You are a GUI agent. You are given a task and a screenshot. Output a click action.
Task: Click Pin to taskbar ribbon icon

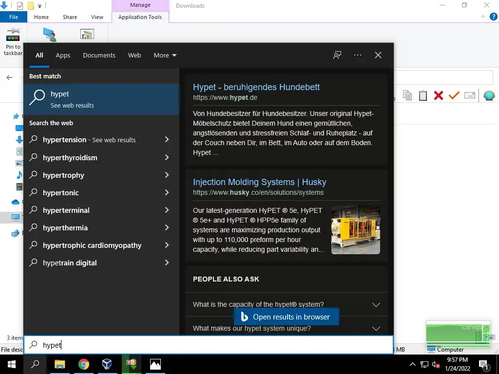(13, 42)
